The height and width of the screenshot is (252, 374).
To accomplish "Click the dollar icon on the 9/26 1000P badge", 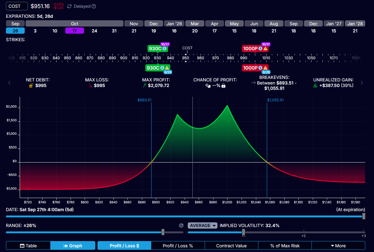I will 260,68.
